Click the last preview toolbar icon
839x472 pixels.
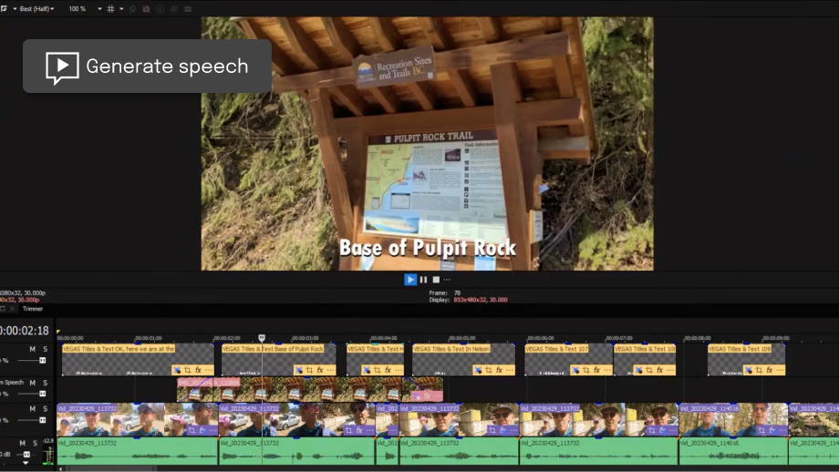[188, 9]
